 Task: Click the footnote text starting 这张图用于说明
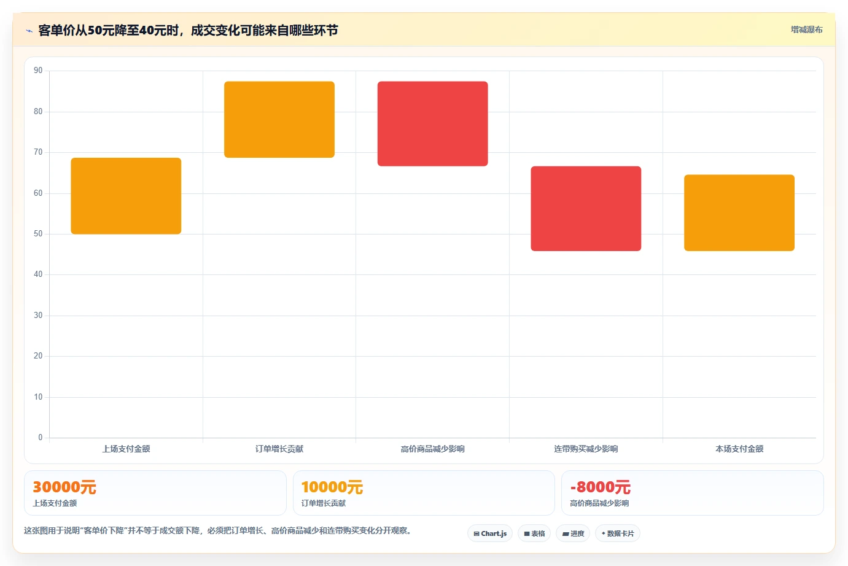pos(218,530)
